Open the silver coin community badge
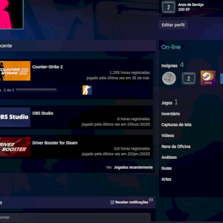The image size is (223, 223). 169,79
